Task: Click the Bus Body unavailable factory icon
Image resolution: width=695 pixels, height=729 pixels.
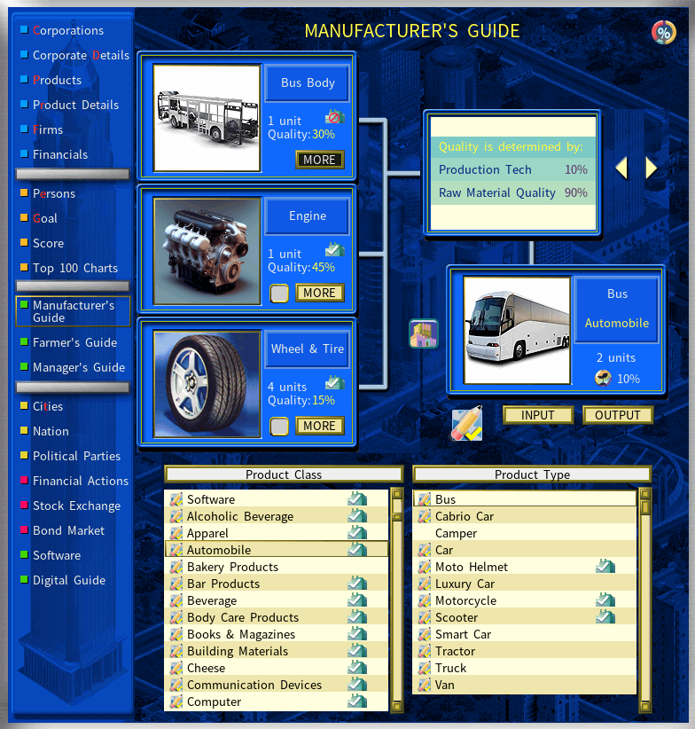Action: (x=334, y=117)
